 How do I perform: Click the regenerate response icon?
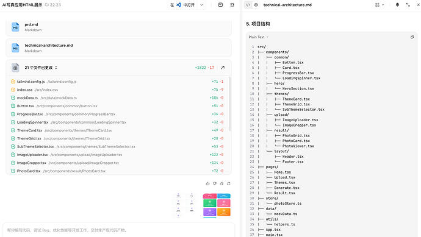[228, 183]
